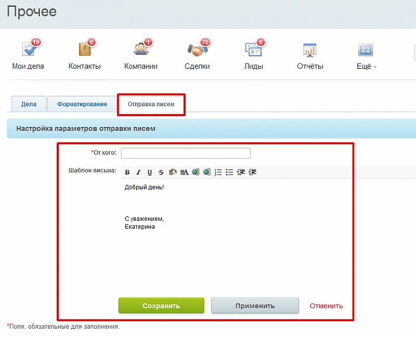Open background color picker in editor
This screenshot has width=416, height=338.
(173, 172)
